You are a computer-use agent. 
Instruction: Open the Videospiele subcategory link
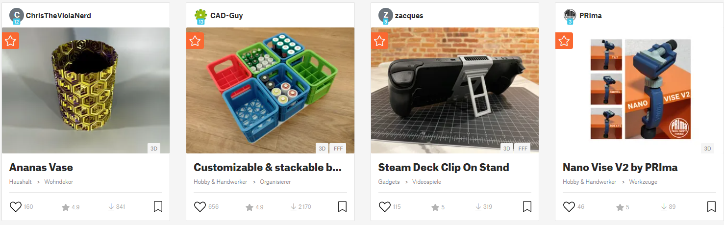point(426,182)
